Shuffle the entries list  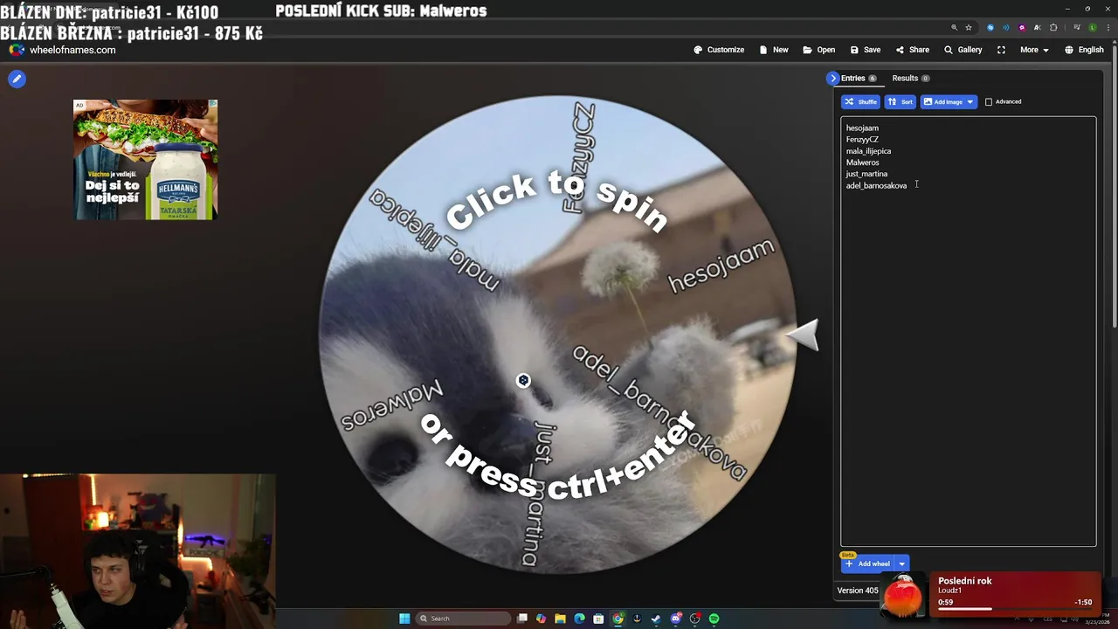click(860, 101)
